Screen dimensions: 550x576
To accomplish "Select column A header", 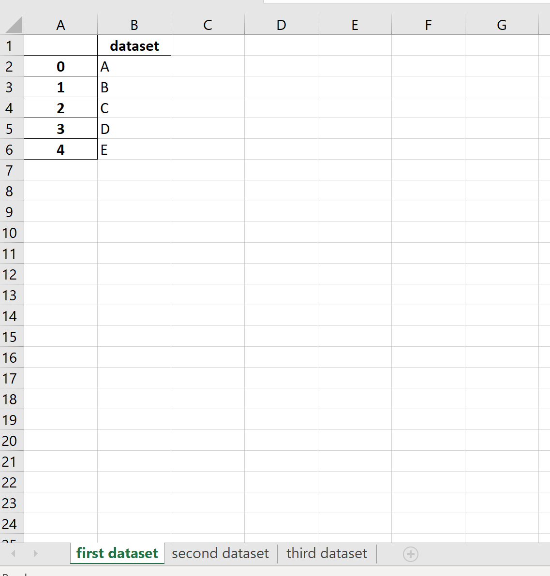I will [x=60, y=24].
